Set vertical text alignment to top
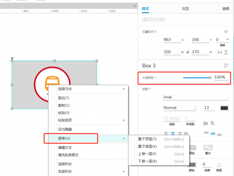The height and width of the screenshot is (176, 234). pos(206,132)
